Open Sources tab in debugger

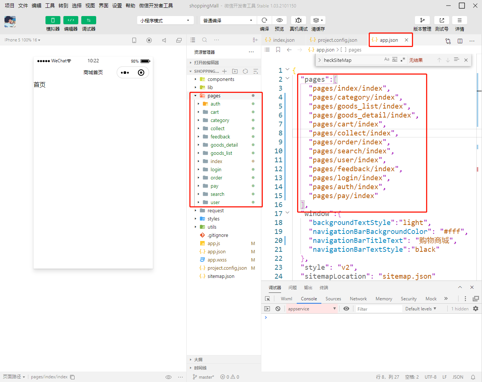coord(333,299)
